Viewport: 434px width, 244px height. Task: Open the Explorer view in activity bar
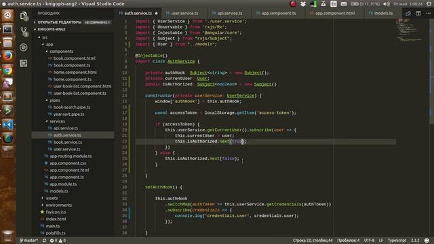pyautogui.click(x=24, y=16)
